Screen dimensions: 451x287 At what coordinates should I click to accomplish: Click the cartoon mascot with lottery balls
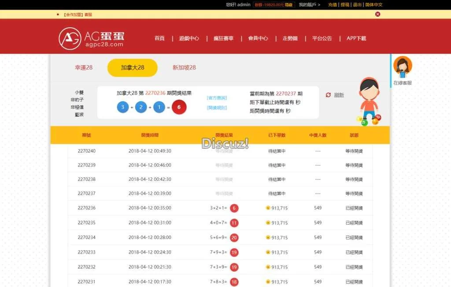coord(369,101)
